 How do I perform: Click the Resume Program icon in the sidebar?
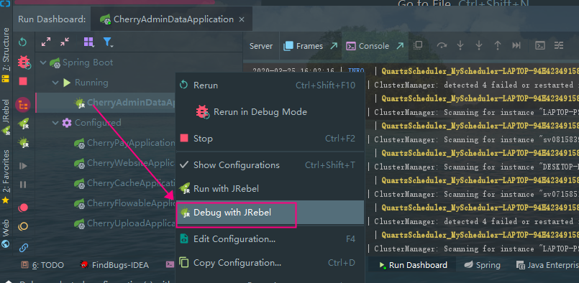[23, 166]
